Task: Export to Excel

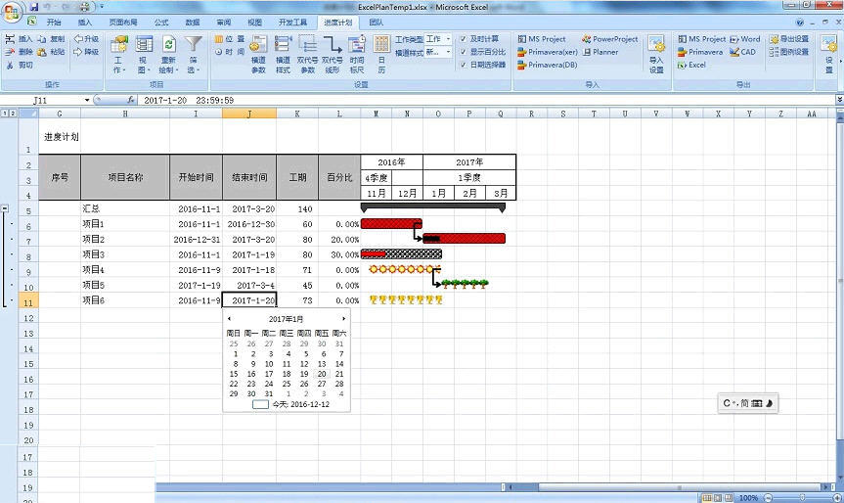Action: coord(691,65)
